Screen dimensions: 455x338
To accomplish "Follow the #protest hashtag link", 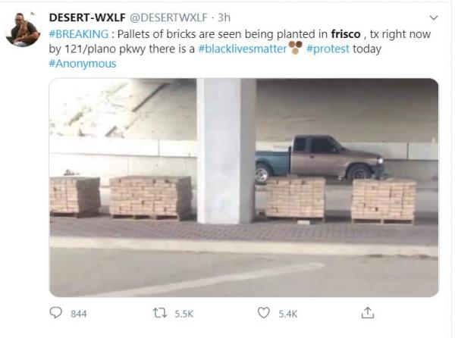I will click(x=328, y=49).
